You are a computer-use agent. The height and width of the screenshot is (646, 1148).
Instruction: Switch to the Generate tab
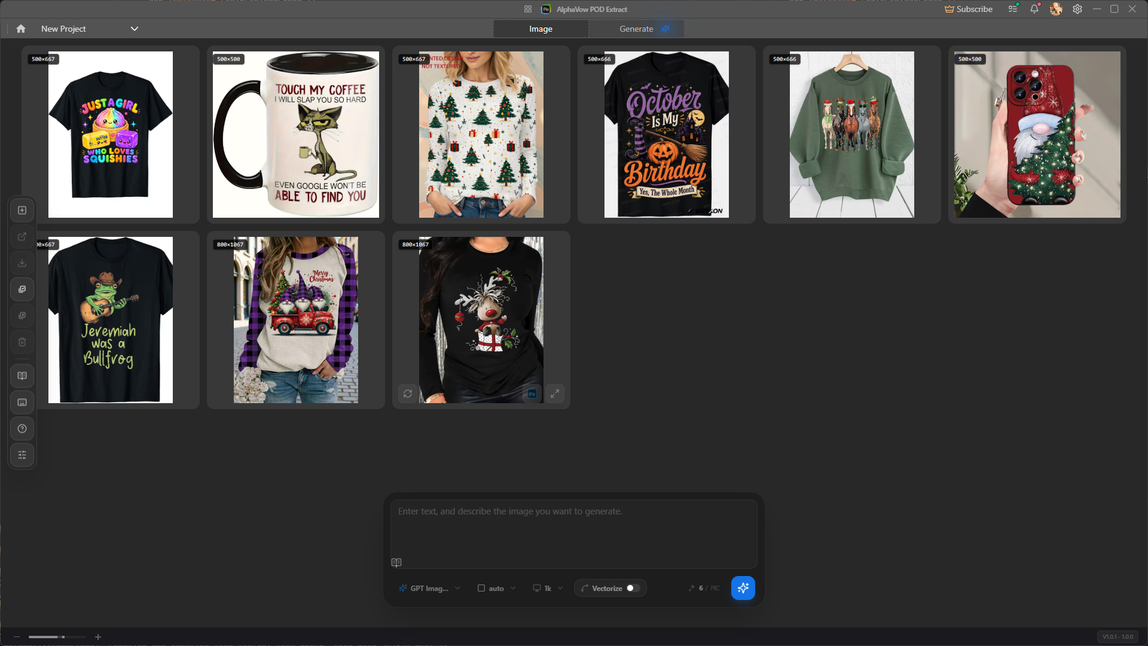[x=637, y=29]
